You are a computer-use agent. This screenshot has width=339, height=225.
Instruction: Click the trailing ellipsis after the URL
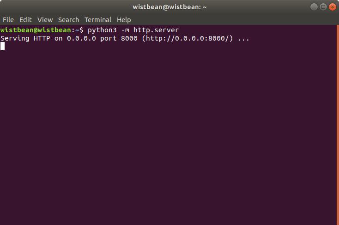pyautogui.click(x=243, y=38)
